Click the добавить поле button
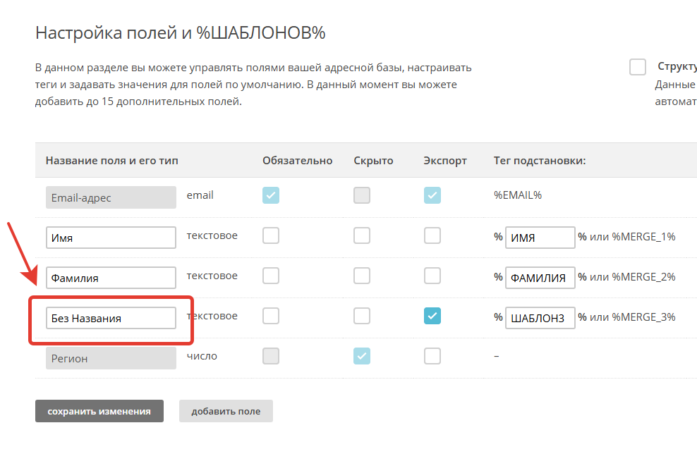 click(226, 411)
